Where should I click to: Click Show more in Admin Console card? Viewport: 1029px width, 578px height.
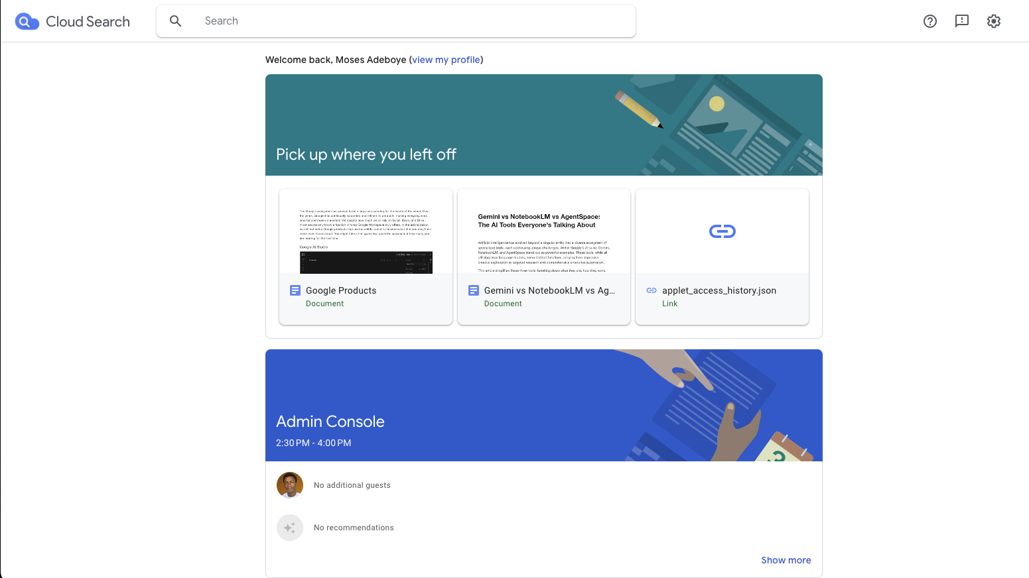point(786,560)
